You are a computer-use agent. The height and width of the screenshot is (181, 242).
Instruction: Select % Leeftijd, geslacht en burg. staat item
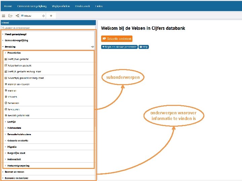coord(26,78)
